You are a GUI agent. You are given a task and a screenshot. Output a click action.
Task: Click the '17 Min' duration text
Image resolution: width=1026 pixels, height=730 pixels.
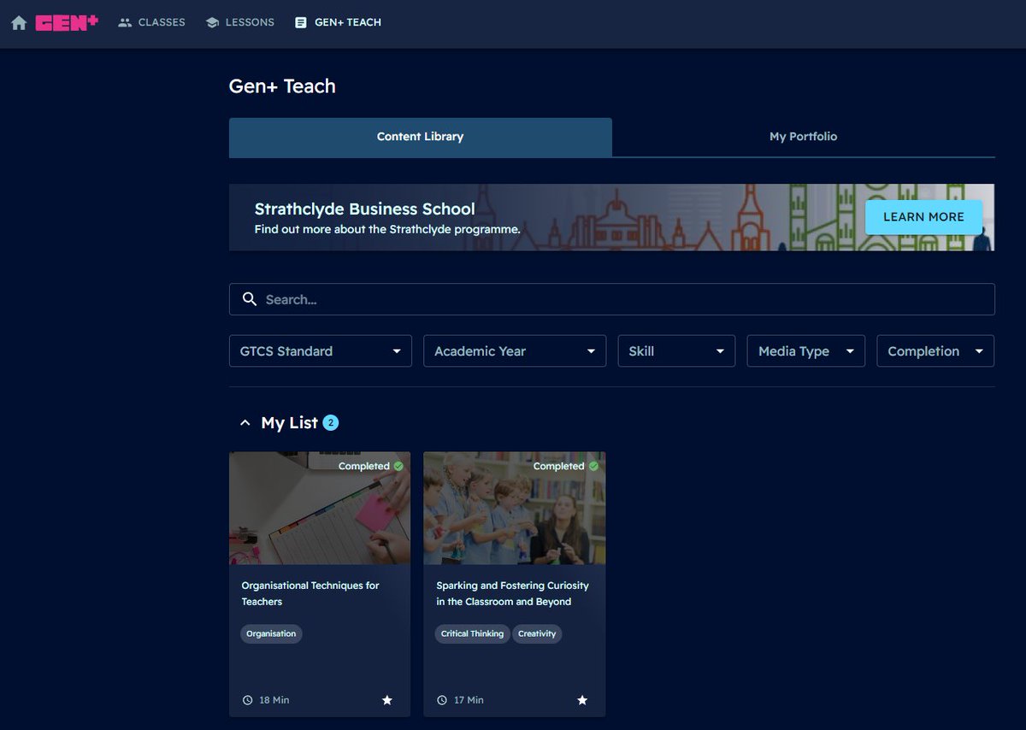pos(469,700)
